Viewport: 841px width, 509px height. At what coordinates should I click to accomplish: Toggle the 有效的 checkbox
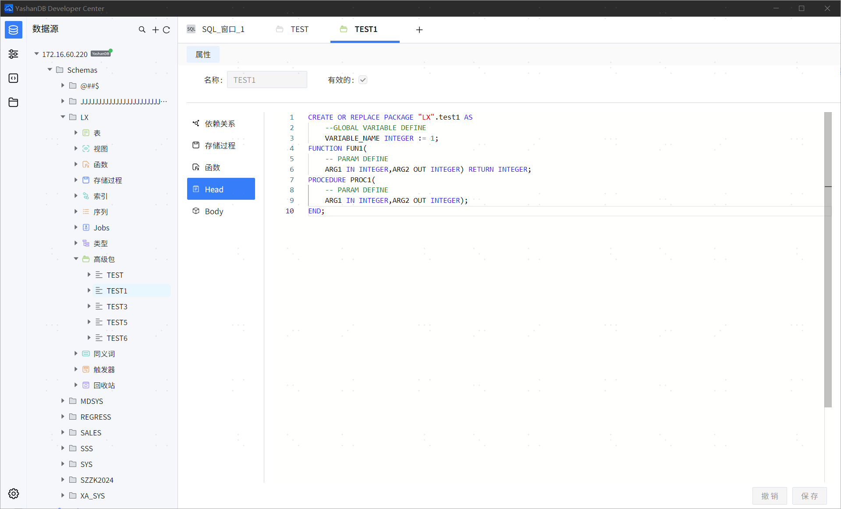[362, 80]
